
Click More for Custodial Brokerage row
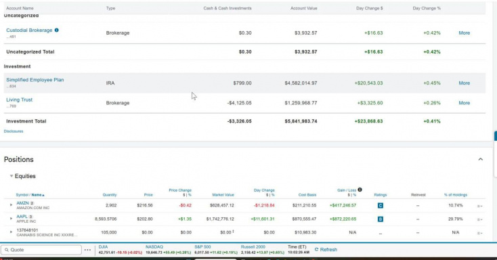[464, 33]
